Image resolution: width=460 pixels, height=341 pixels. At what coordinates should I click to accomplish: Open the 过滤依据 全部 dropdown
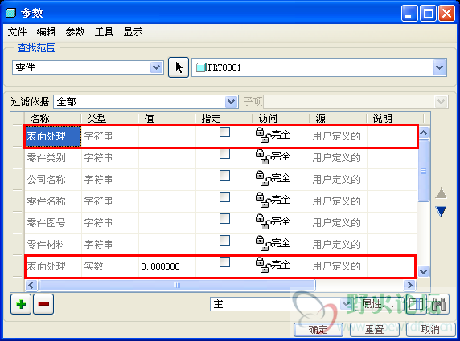(231, 102)
